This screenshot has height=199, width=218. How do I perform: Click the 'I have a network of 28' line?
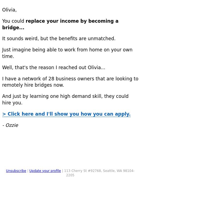pyautogui.click(x=70, y=79)
